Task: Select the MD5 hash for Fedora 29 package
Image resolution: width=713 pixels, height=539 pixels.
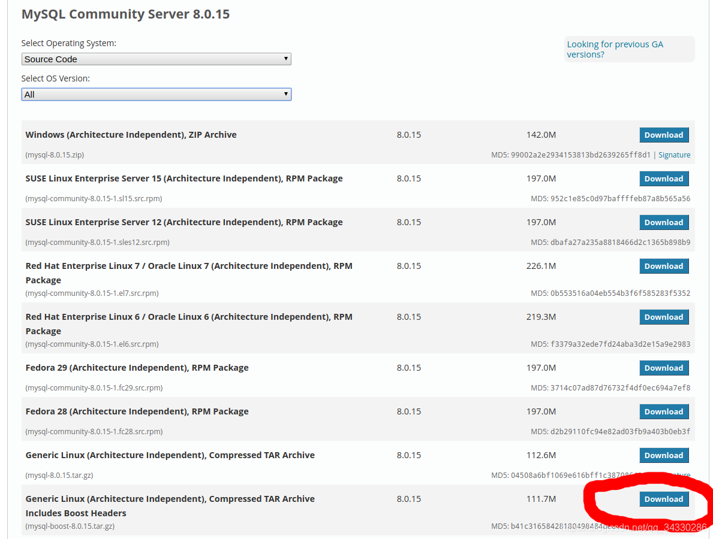Action: (x=620, y=388)
